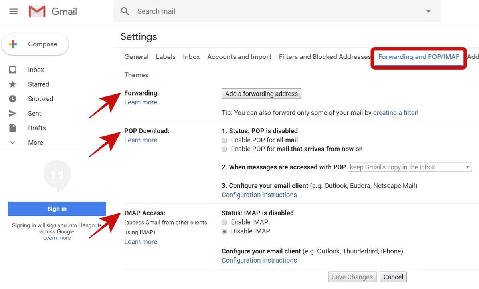Switch to the Accounts and Import tab
Viewport: 479px width, 289px height.
(x=239, y=56)
